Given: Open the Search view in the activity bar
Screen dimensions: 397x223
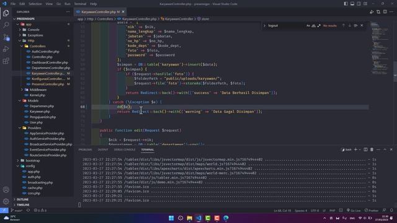Looking at the screenshot, I should (6, 25).
